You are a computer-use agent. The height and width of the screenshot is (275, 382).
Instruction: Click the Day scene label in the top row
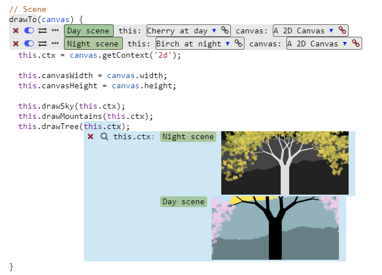pos(89,31)
